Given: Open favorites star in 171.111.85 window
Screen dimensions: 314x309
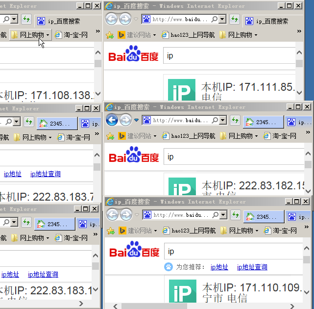Looking at the screenshot, I should tap(110, 35).
